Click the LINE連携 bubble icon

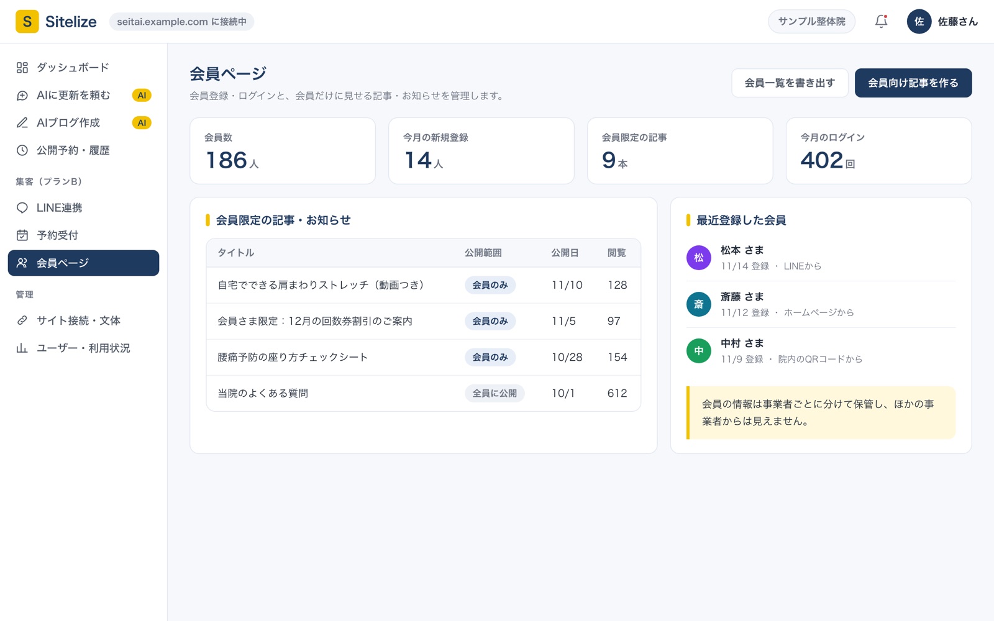[22, 208]
